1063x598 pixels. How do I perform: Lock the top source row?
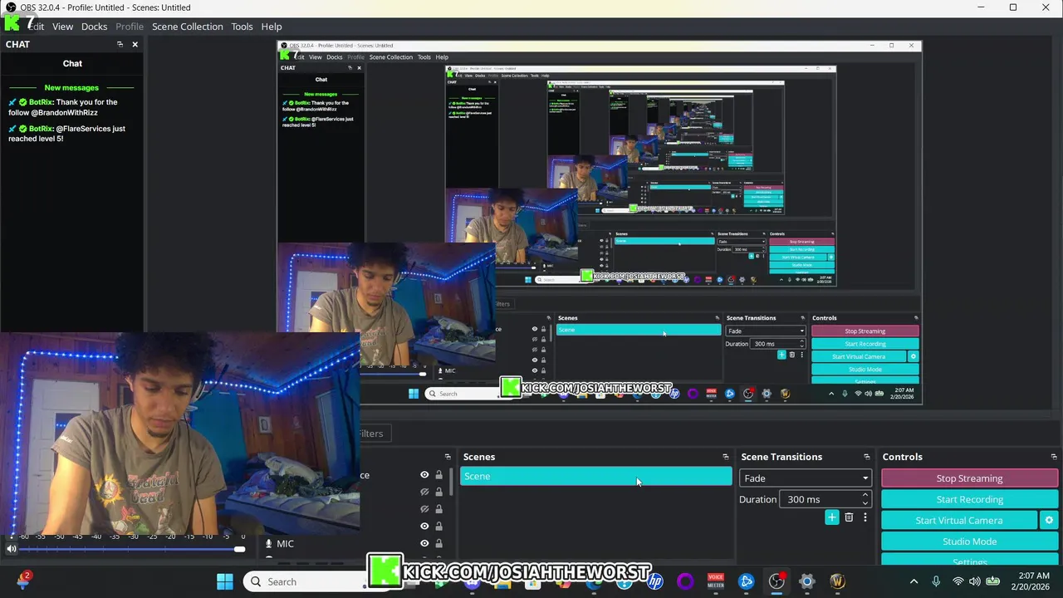coord(438,475)
